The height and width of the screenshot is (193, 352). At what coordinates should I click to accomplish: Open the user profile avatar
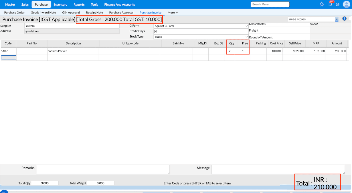pyautogui.click(x=346, y=4)
